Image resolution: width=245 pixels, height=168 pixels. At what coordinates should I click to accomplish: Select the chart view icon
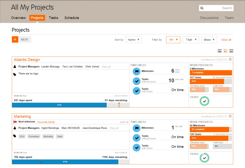point(225,51)
